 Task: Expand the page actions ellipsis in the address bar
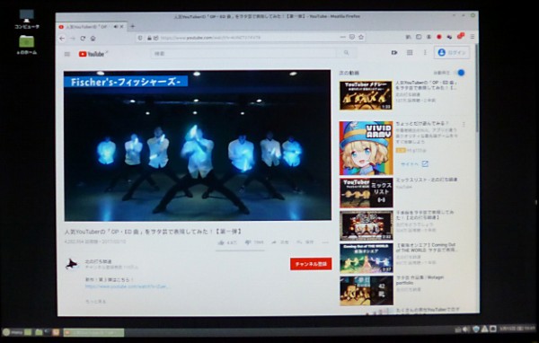343,37
